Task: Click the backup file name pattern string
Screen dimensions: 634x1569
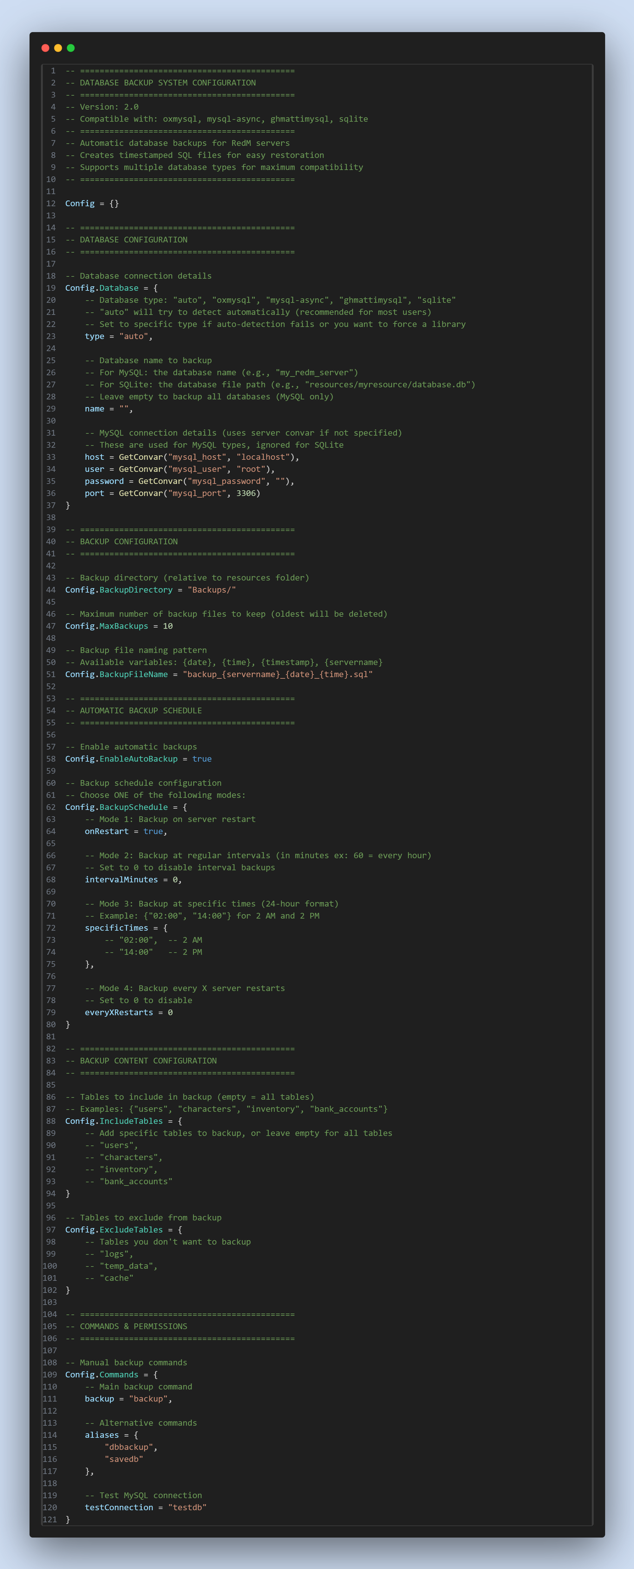Action: pos(277,674)
